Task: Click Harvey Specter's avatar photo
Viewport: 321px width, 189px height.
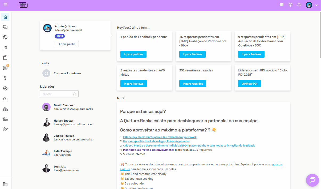Action: point(46,122)
